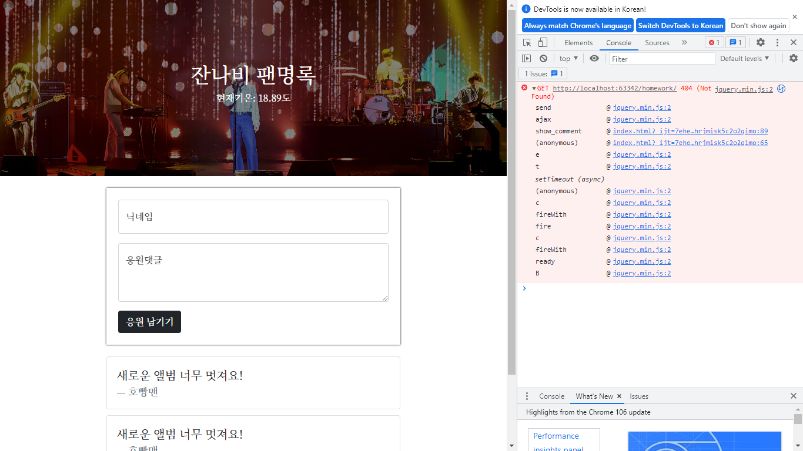Viewport: 803px width, 451px height.
Task: Focus the 닉네임 input field
Action: [x=253, y=217]
